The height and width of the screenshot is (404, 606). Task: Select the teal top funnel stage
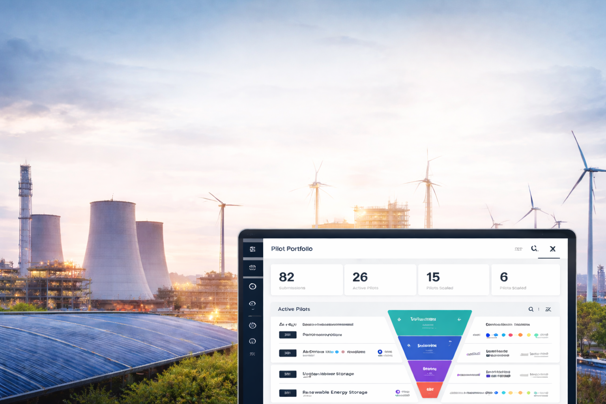click(430, 322)
